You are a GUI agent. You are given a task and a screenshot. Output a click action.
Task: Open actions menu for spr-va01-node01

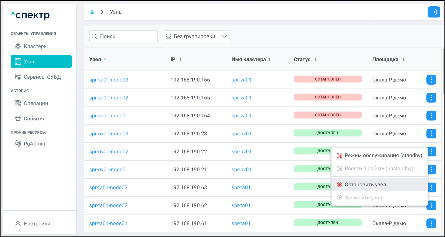coord(431,116)
